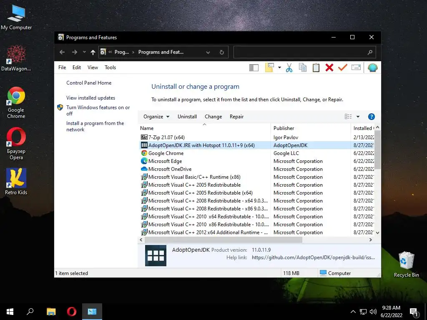The image size is (427, 320).
Task: Open Opera from the taskbar
Action: click(72, 312)
